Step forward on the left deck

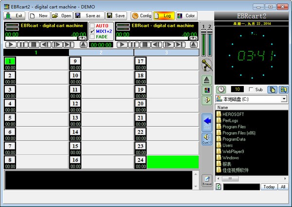point(57,45)
